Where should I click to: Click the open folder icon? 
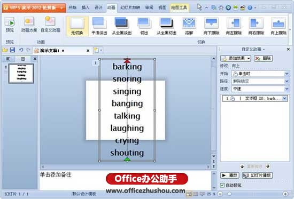pyautogui.click(x=5, y=50)
